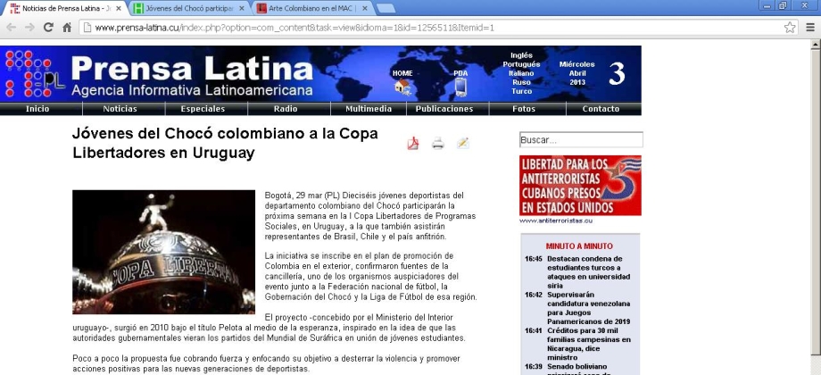Open article title Jóvenes del Chocó colombiano
Image resolution: width=821 pixels, height=375 pixels.
225,144
